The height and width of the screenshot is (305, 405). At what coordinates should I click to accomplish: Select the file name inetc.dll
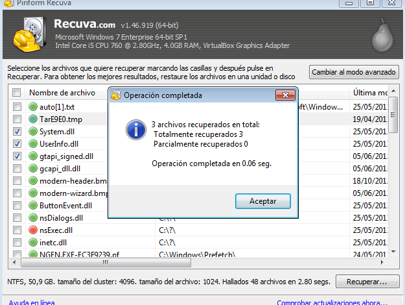pyautogui.click(x=53, y=243)
